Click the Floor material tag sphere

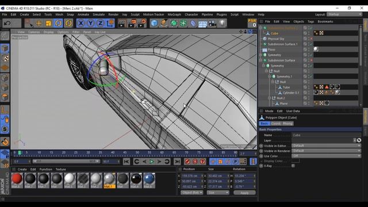pos(316,49)
